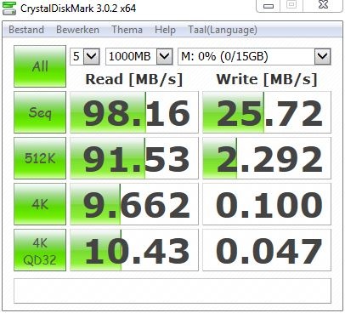This screenshot has height=313, width=345.
Task: Open the Taal(Language) menu
Action: 223,30
